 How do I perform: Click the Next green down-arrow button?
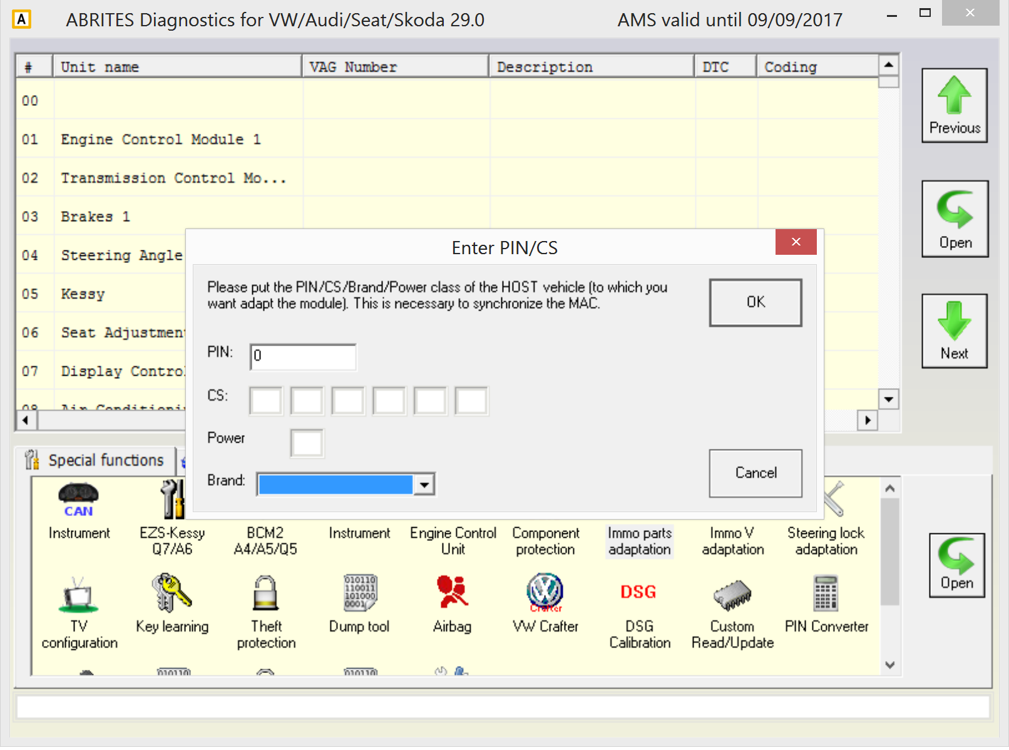pos(955,331)
